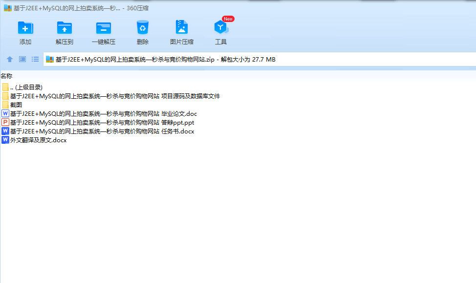Select the 答辩ppt.ppt file
476x283 pixels.
pos(98,123)
